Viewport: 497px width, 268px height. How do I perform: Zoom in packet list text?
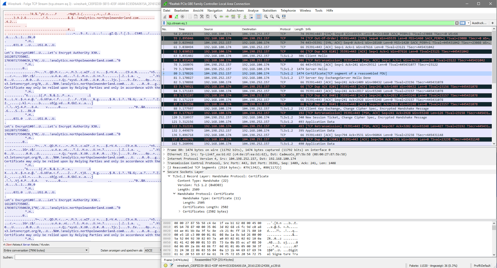266,17
